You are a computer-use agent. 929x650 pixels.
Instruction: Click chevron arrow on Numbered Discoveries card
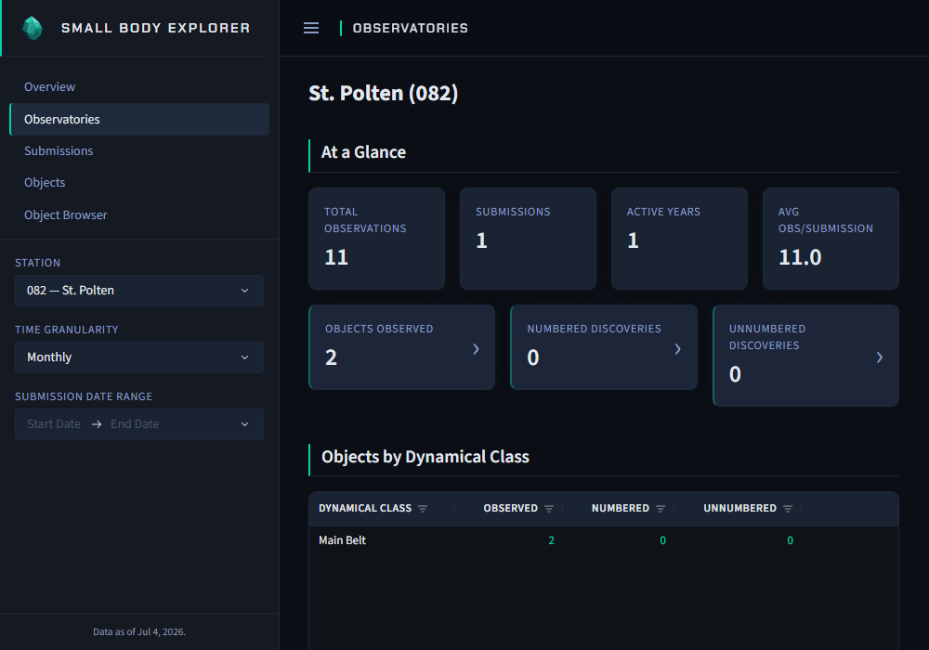tap(678, 349)
